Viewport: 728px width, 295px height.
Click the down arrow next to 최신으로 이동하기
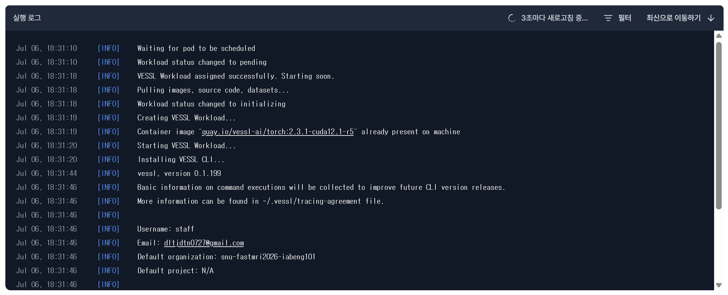pos(711,18)
